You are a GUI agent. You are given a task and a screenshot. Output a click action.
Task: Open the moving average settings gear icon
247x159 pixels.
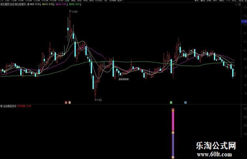28,4
